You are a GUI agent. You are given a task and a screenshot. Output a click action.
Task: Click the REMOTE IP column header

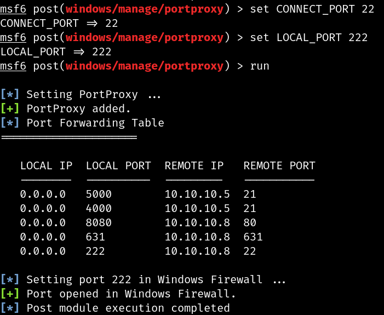click(x=194, y=165)
